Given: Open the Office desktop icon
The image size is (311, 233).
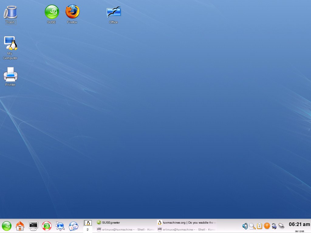Looking at the screenshot, I should tap(114, 15).
